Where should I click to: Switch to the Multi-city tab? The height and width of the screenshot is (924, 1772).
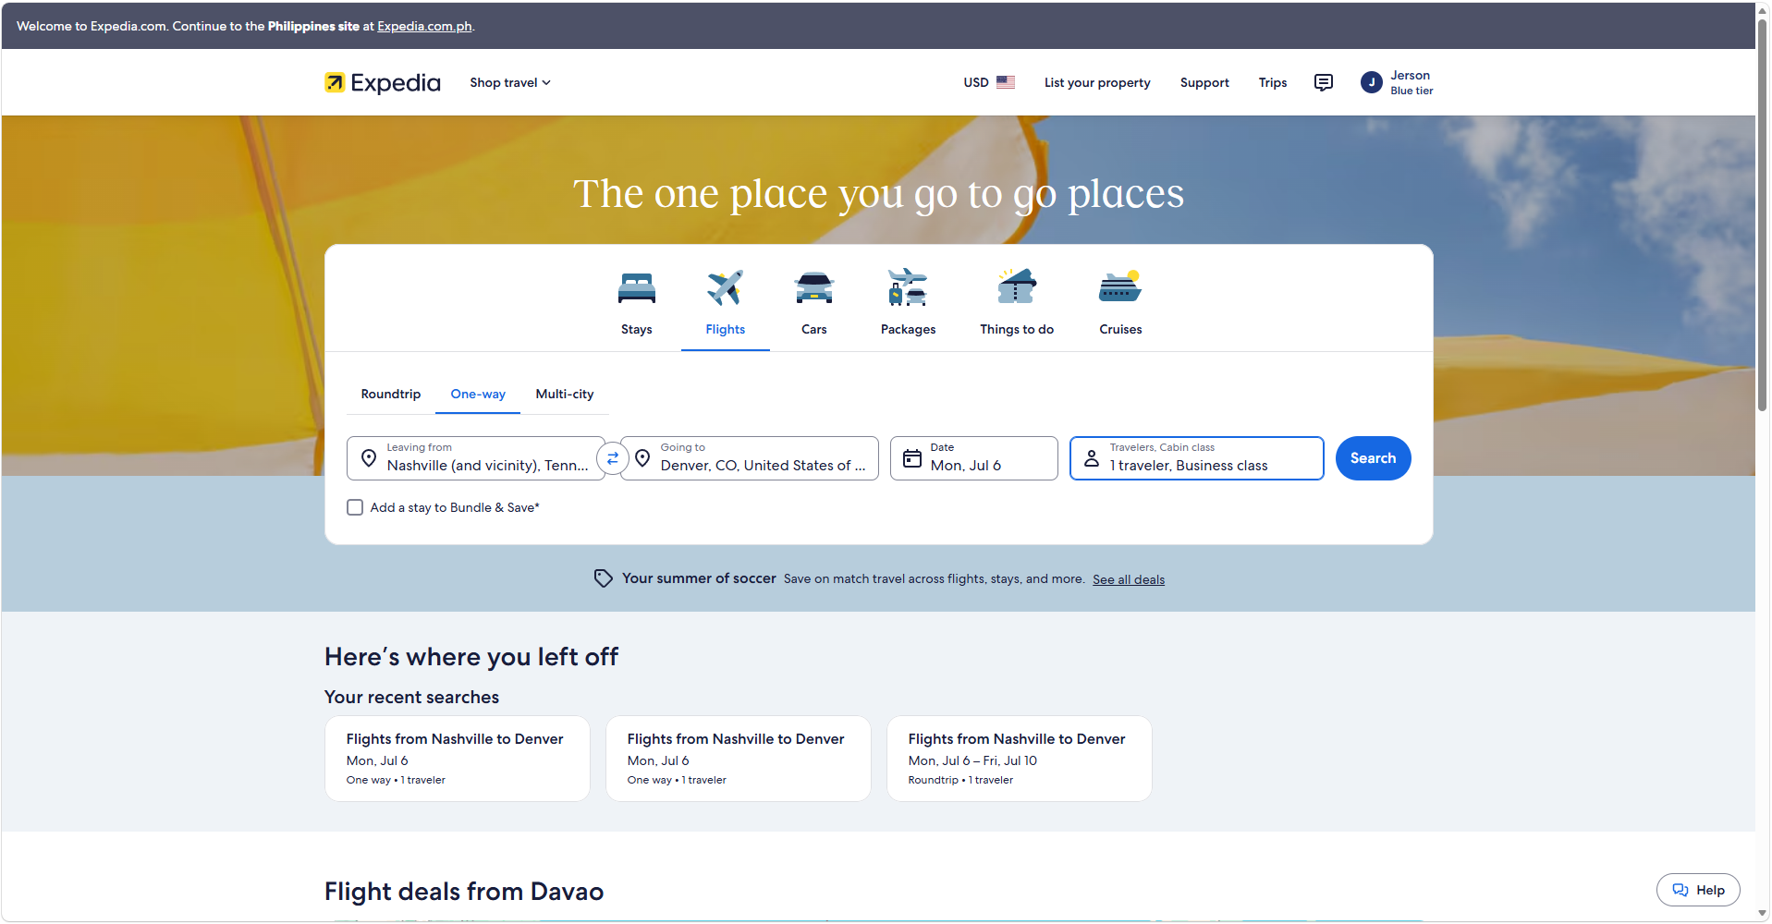565,394
